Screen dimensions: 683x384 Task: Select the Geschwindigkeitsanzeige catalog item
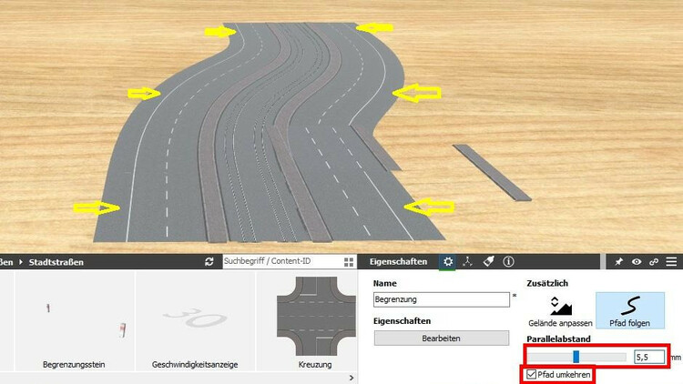[x=195, y=321]
